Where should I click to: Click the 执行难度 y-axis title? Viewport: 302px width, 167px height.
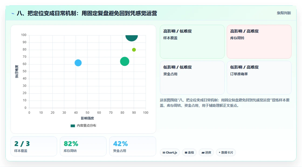(17, 72)
